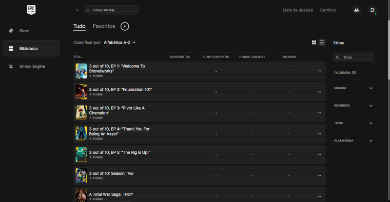This screenshot has height=202, width=390.
Task: Open the Unreal Engine section label
Action: (x=32, y=66)
